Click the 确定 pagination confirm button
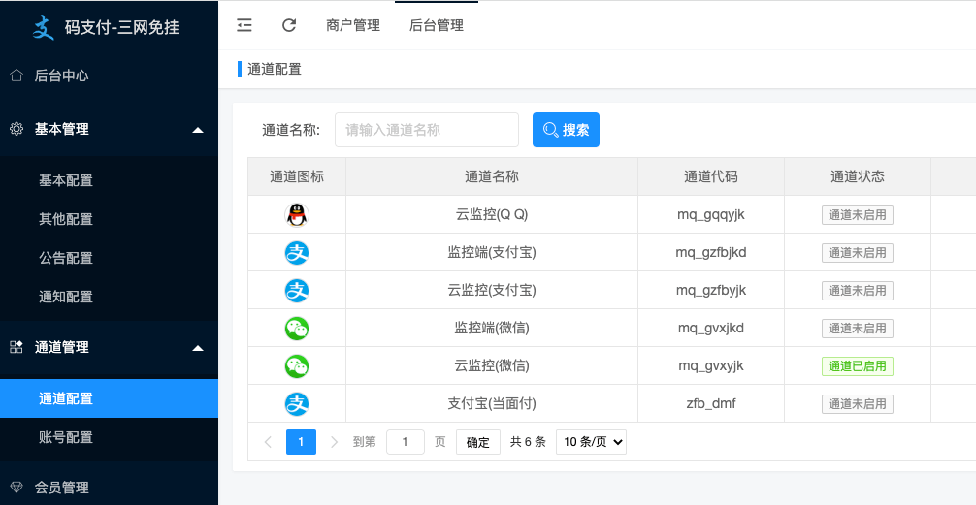 pos(478,442)
